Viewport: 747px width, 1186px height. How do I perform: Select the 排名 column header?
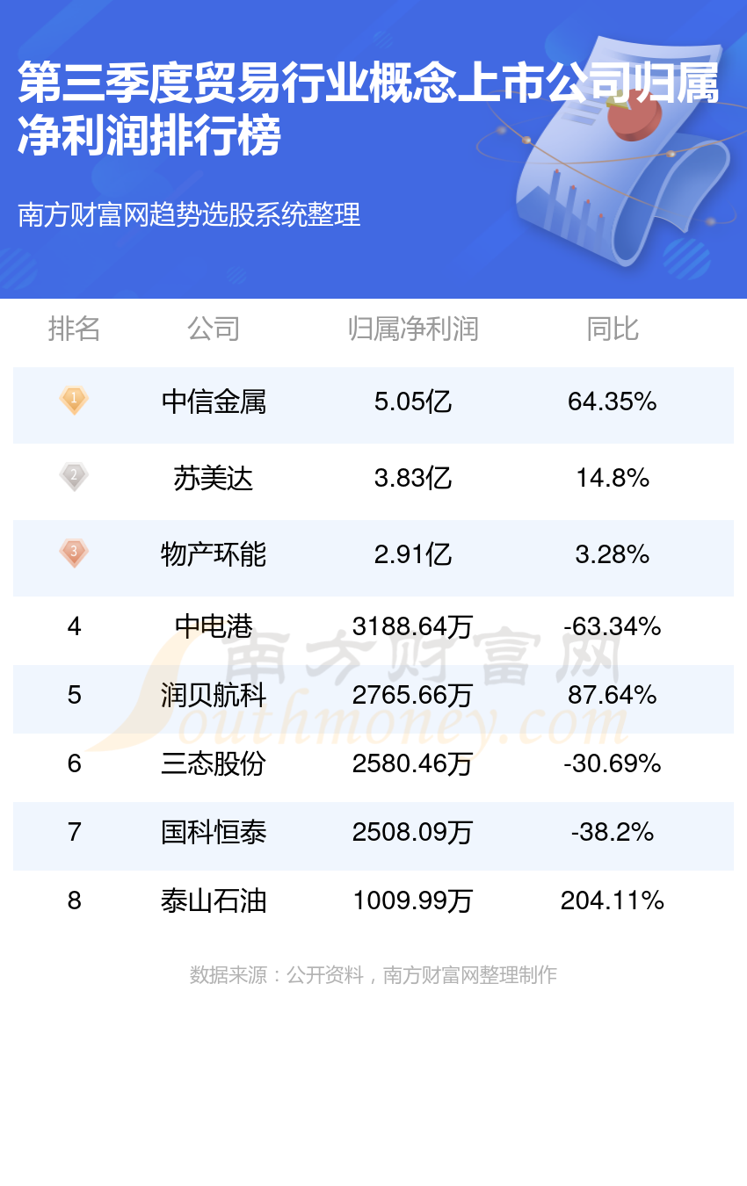(74, 329)
